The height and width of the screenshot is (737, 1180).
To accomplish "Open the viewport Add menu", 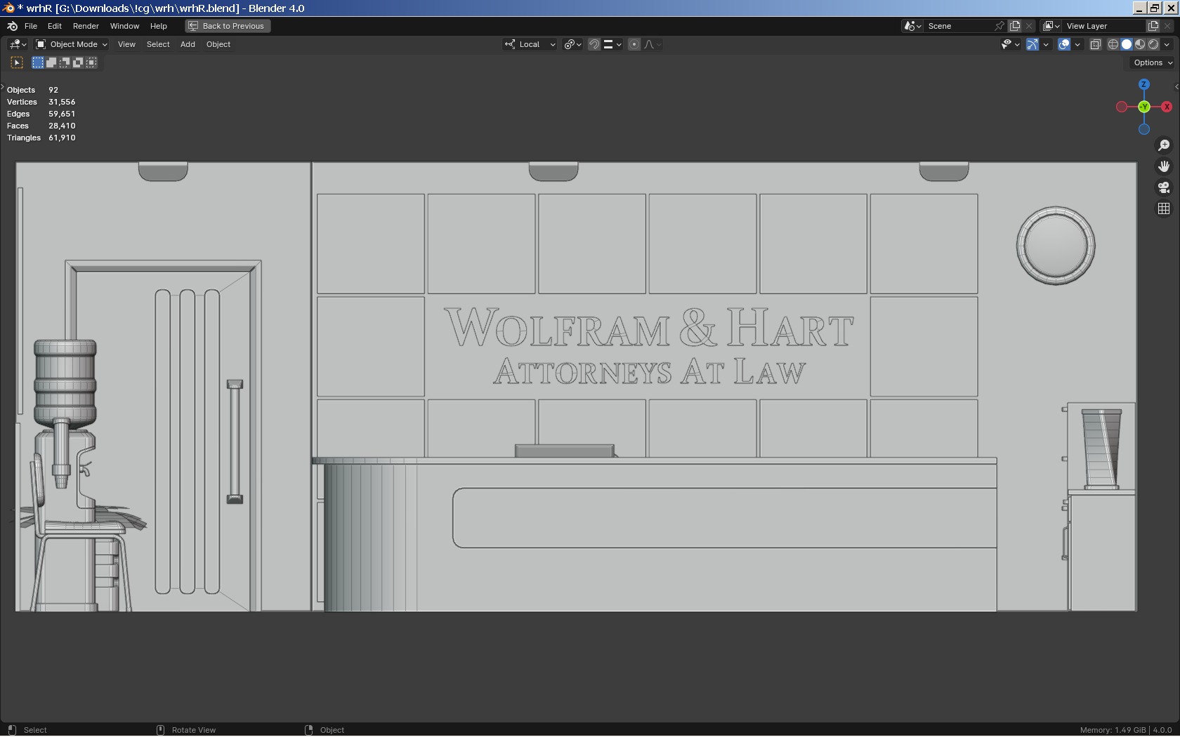I will [188, 44].
